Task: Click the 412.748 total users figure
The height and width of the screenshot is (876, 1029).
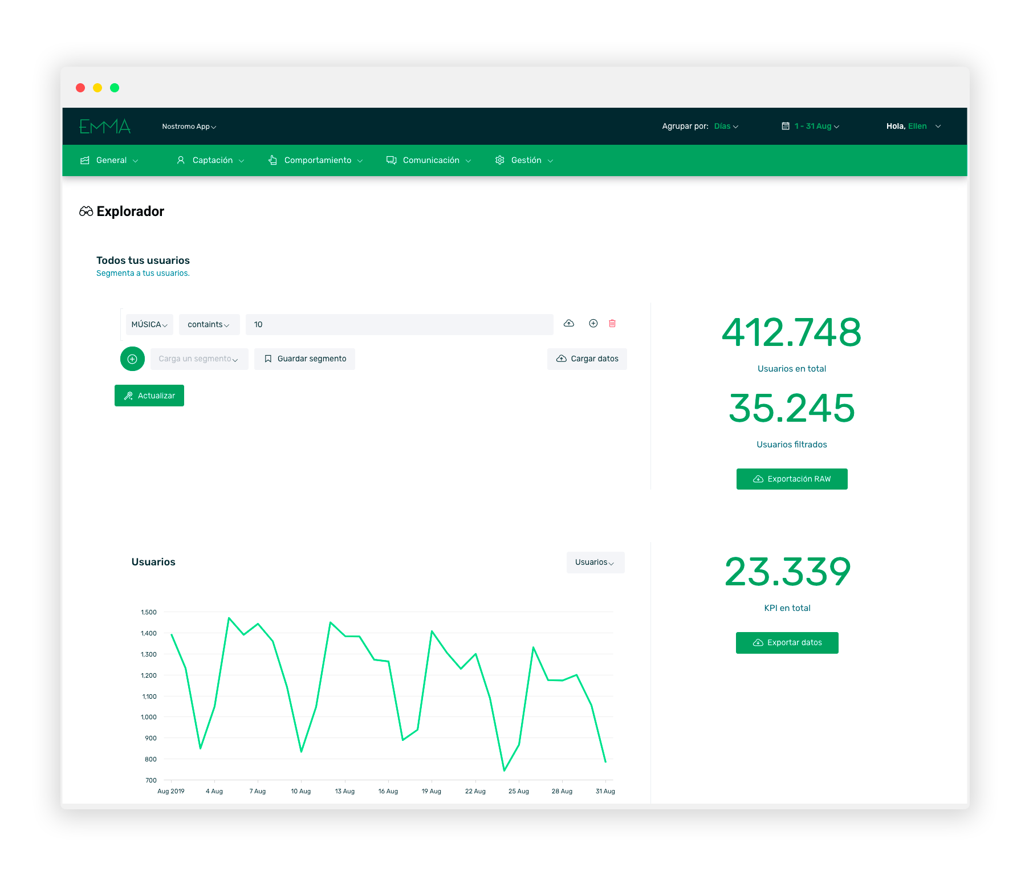Action: pos(791,332)
